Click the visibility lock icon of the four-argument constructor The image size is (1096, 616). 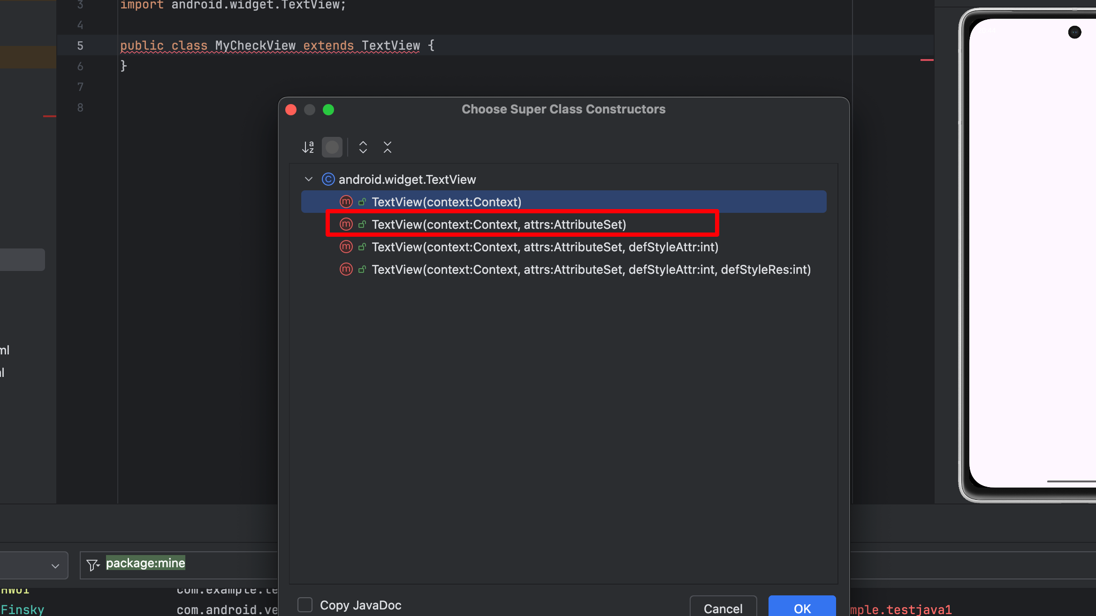[x=362, y=270]
